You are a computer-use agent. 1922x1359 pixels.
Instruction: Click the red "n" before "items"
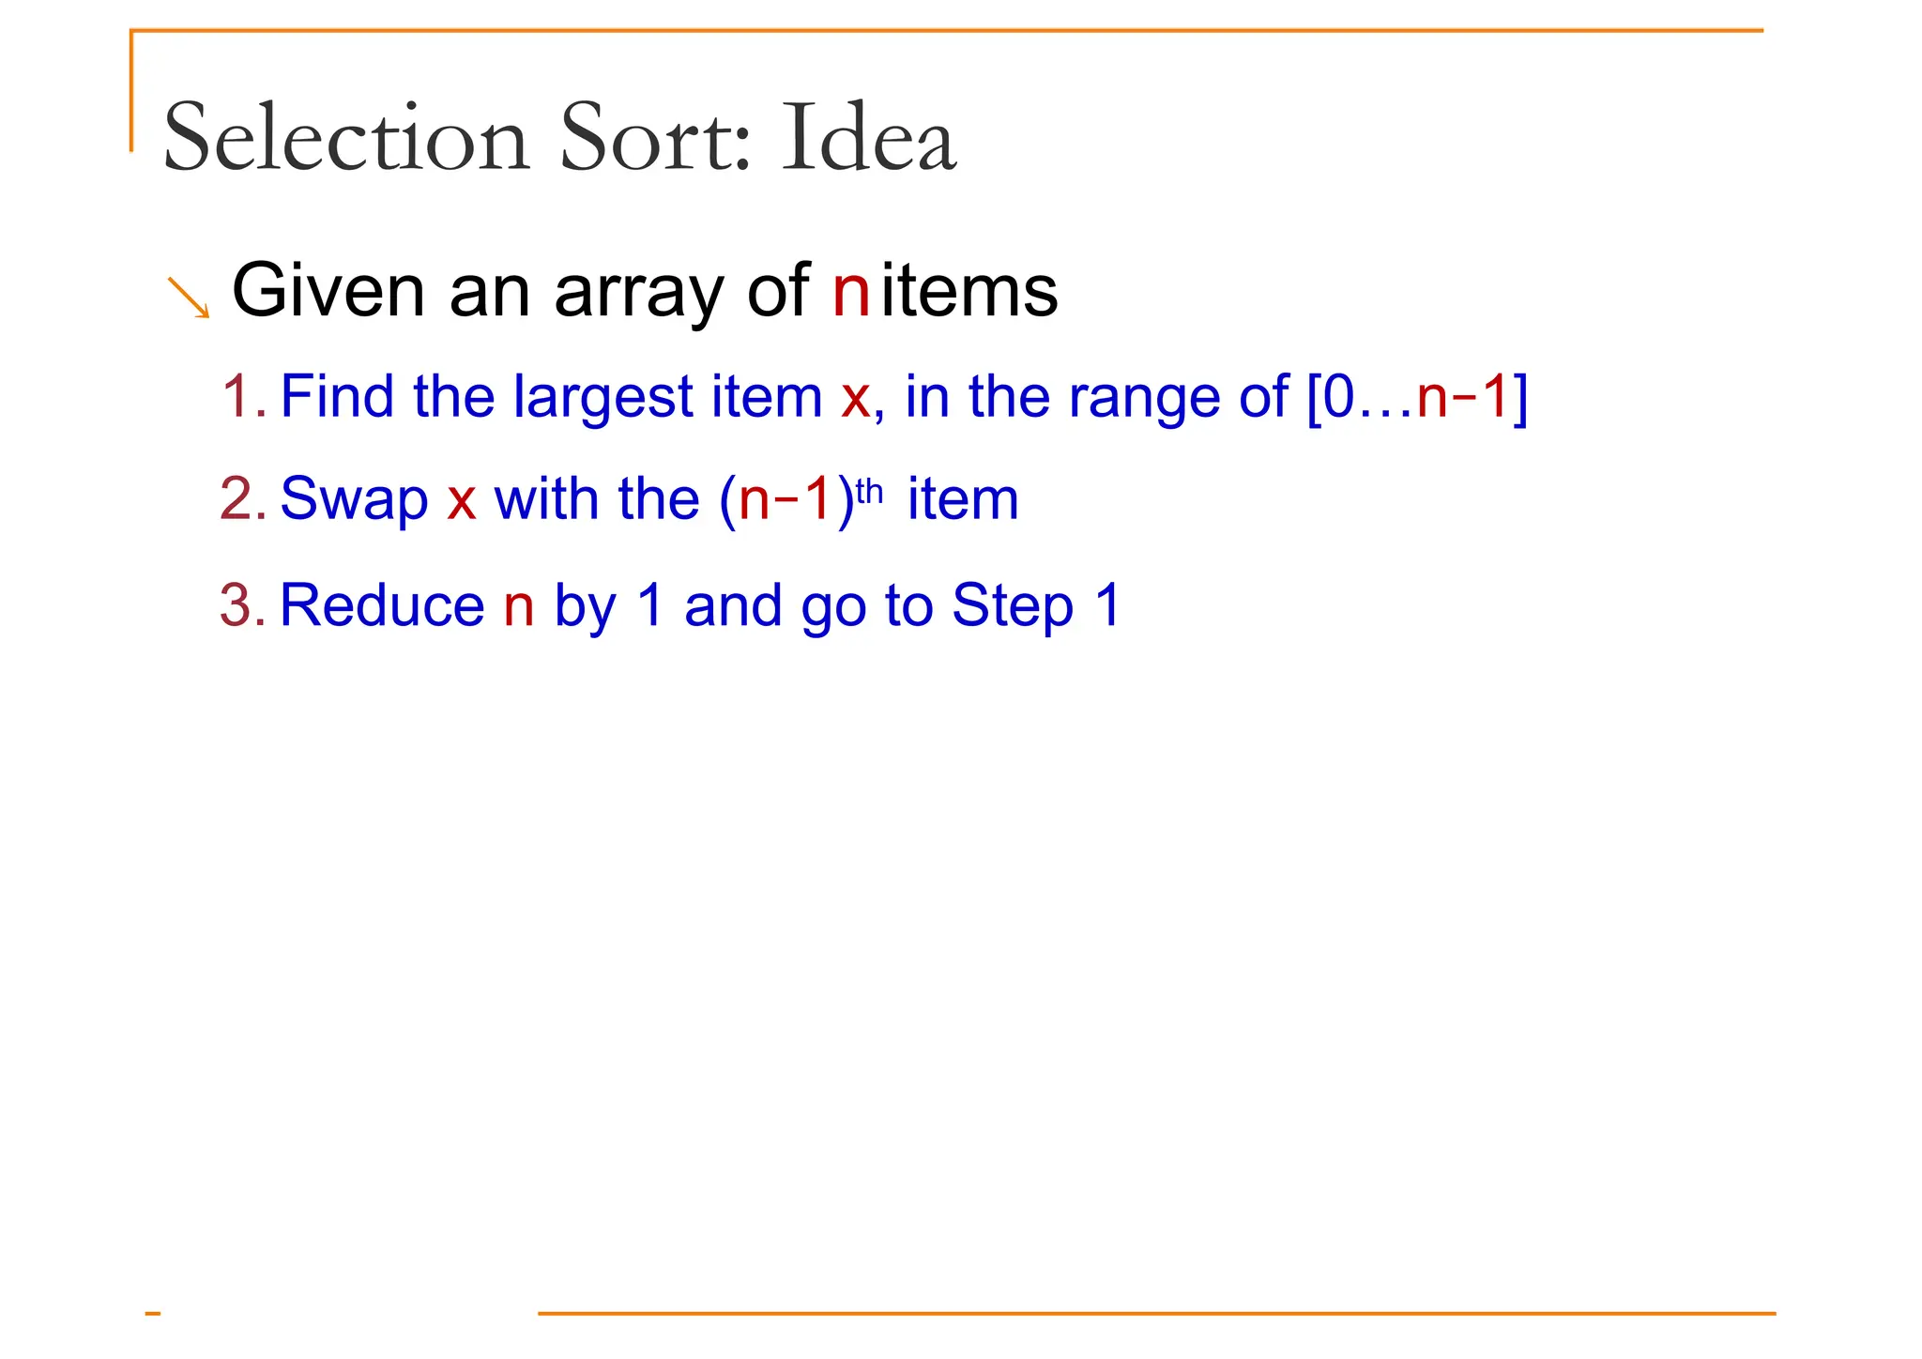(x=851, y=292)
